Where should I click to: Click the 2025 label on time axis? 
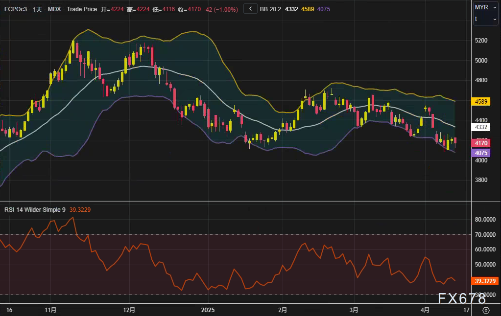[208, 310]
